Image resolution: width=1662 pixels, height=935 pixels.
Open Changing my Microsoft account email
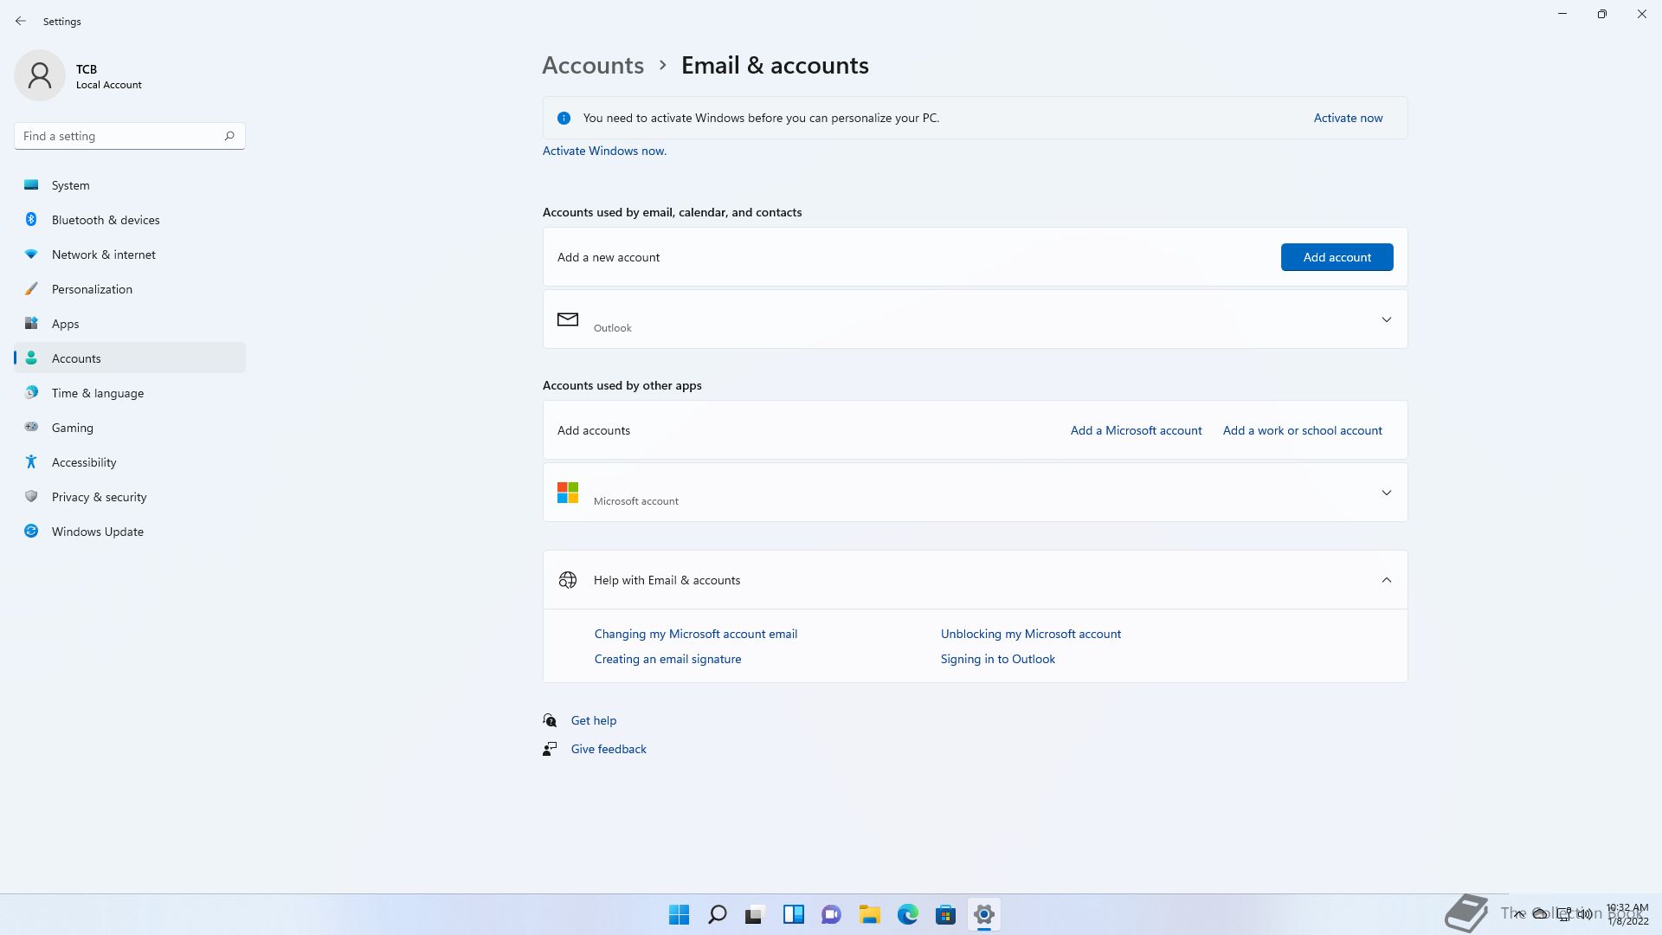[x=696, y=634]
